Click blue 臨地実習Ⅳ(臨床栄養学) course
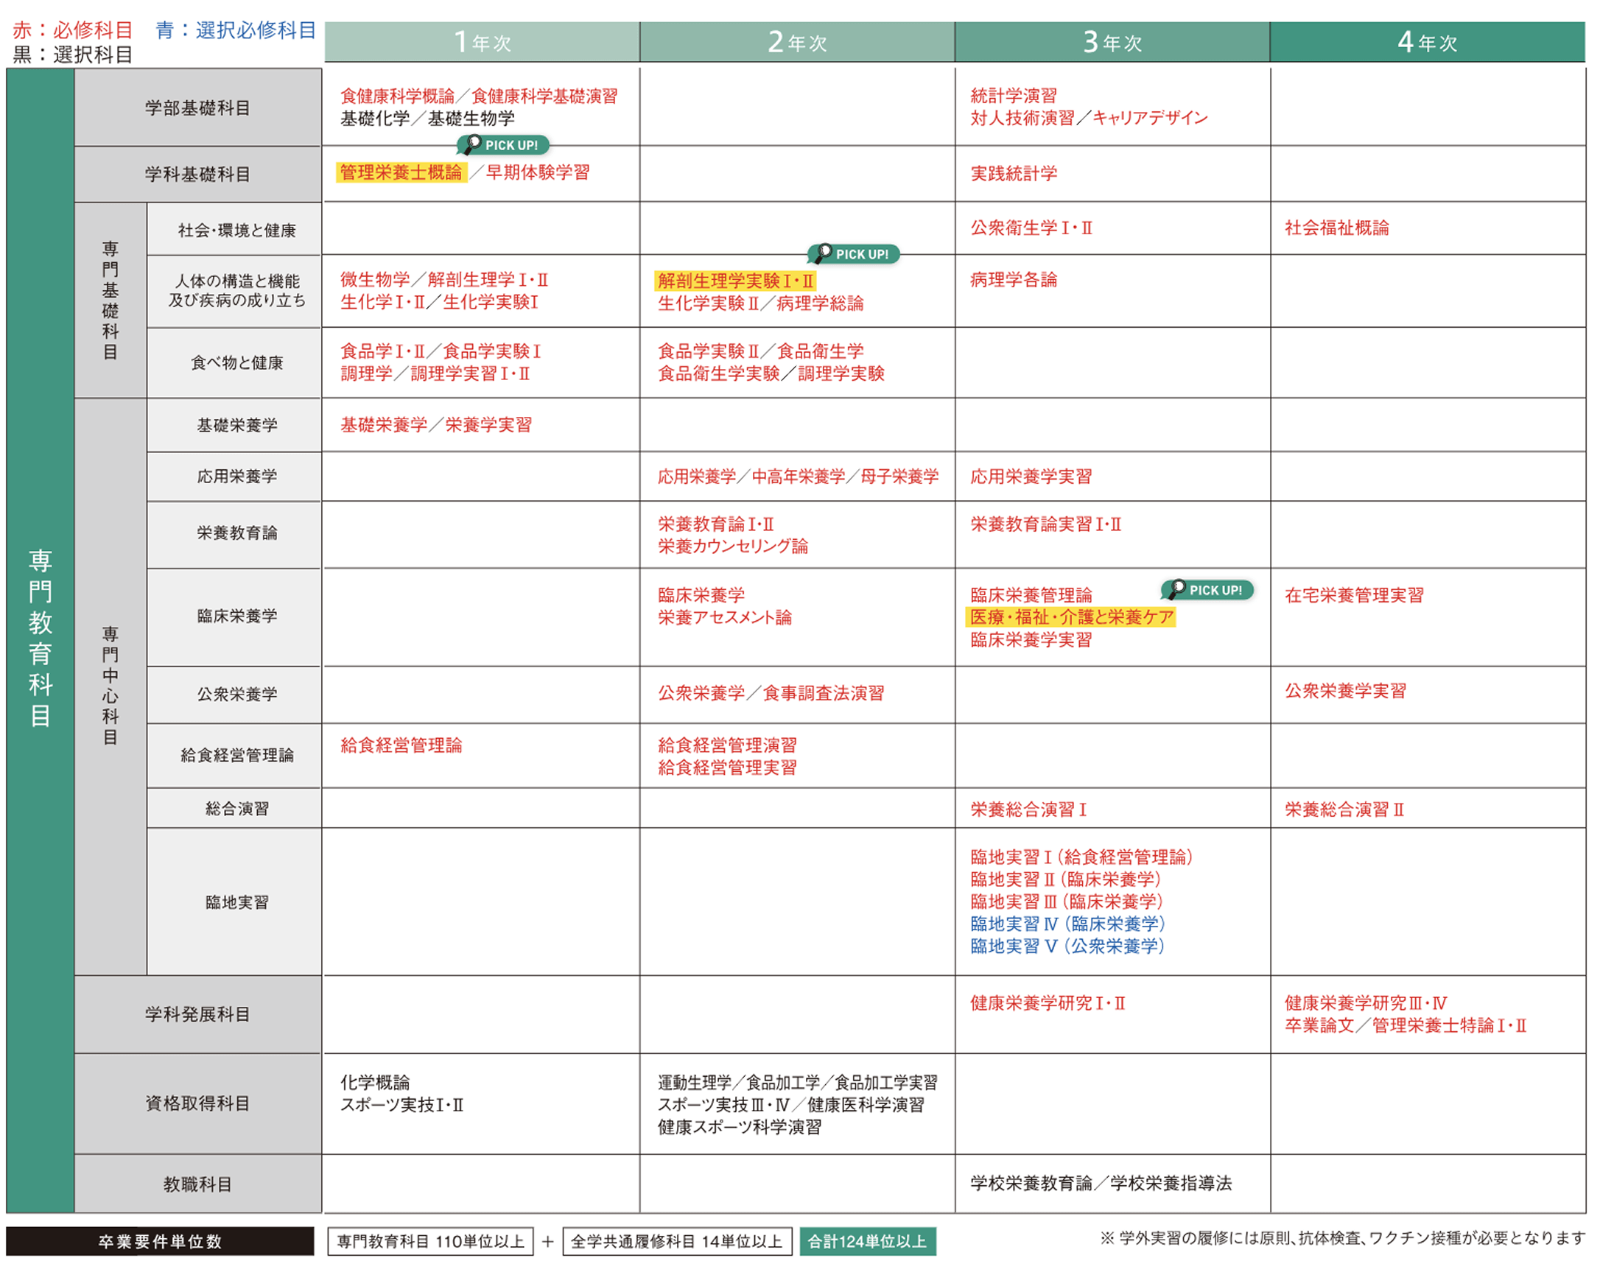 1067,924
